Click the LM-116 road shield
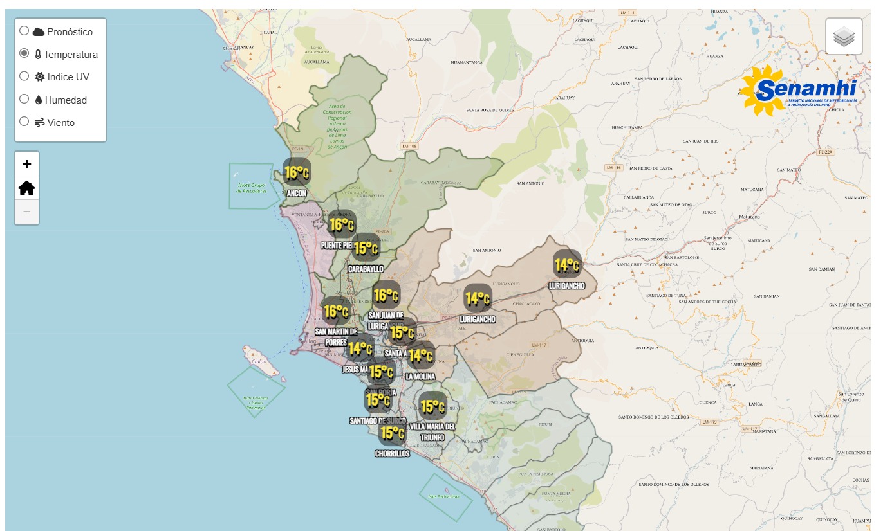This screenshot has height=531, width=883. 614,167
